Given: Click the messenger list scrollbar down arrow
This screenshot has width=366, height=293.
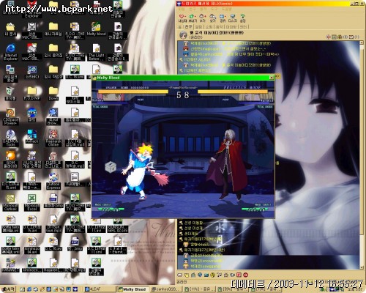Looking at the screenshot, I should (x=362, y=267).
